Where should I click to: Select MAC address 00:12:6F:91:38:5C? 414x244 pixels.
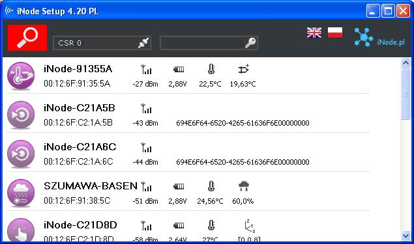pyautogui.click(x=77, y=200)
